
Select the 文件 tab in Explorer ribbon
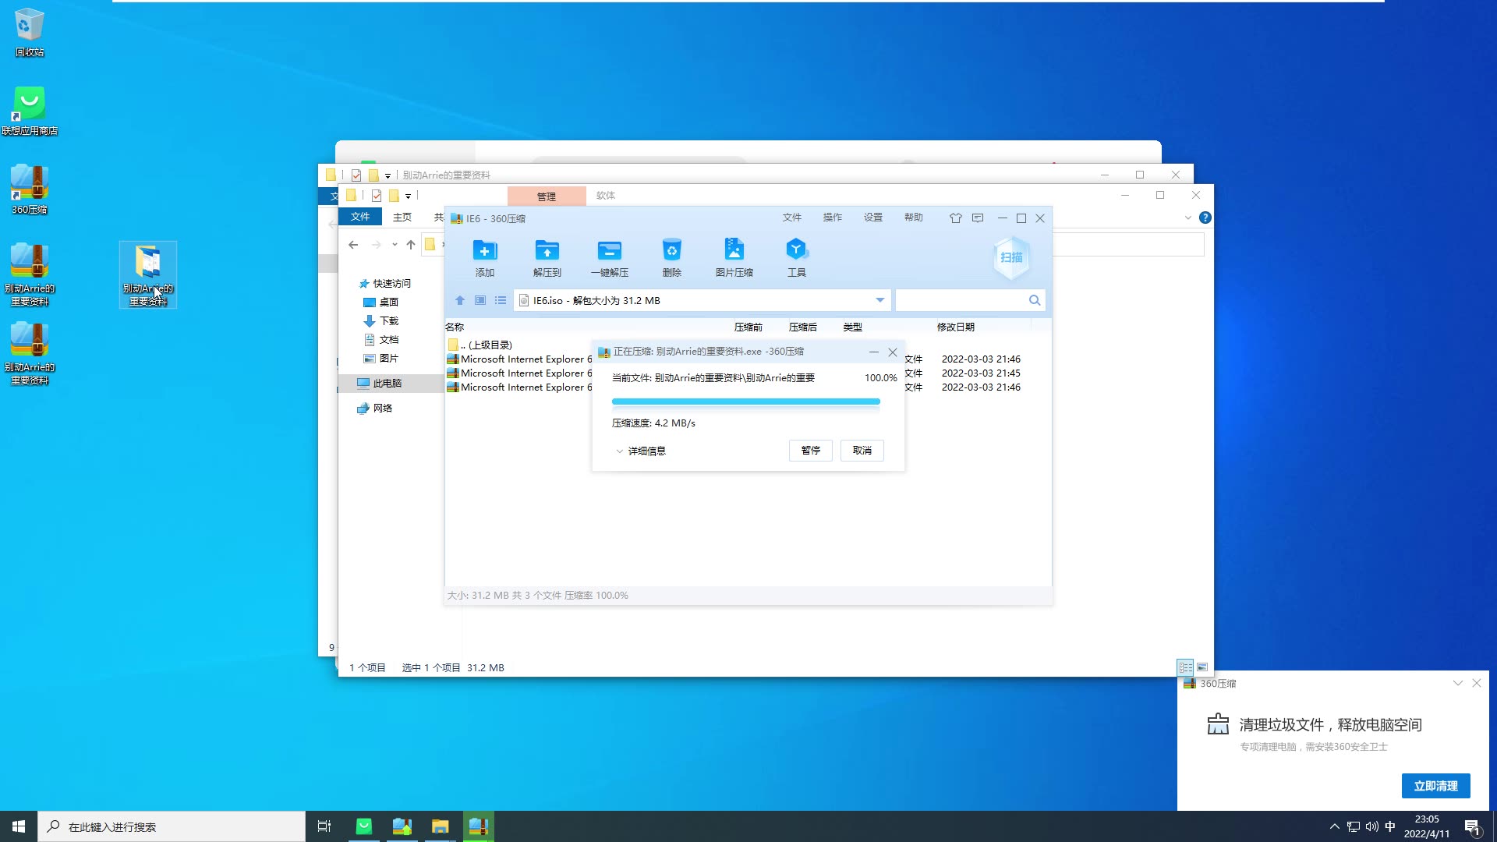point(360,217)
